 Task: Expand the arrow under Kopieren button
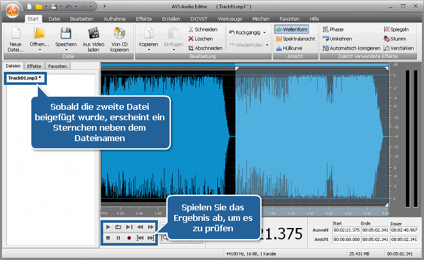(x=149, y=50)
